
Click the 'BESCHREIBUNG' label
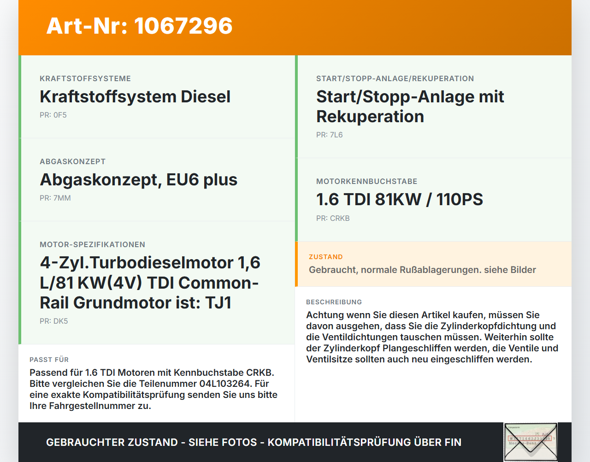tap(334, 302)
